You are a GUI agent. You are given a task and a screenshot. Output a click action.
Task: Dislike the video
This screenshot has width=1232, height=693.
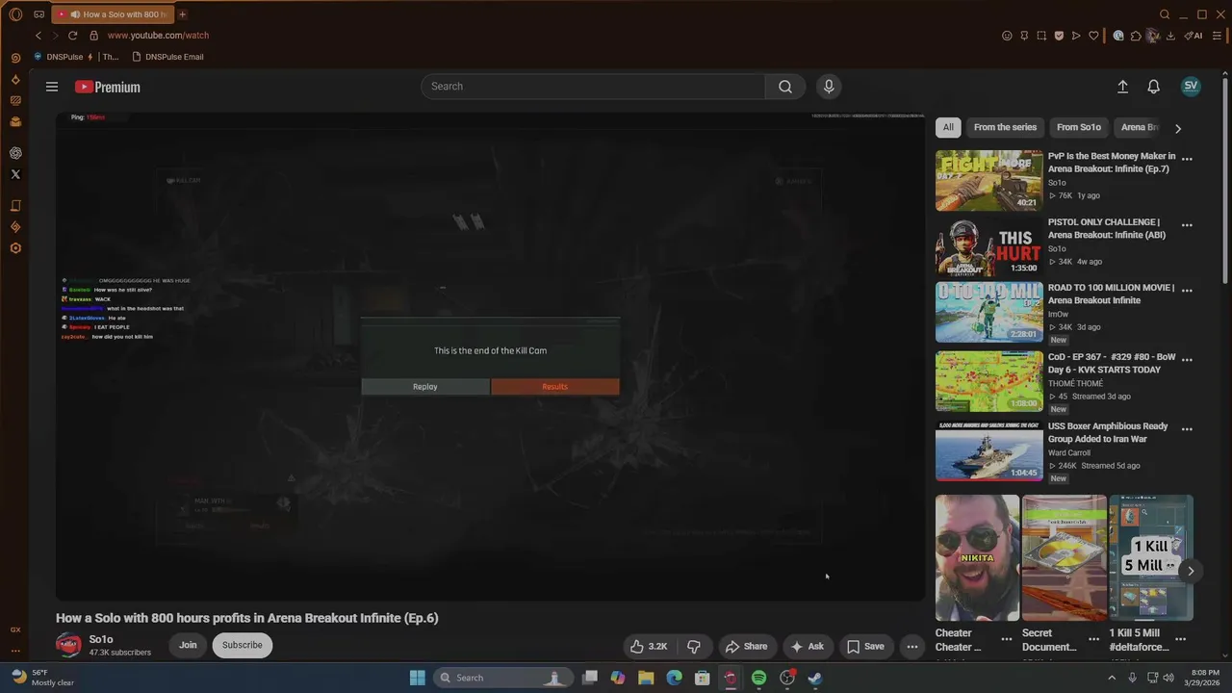point(694,647)
